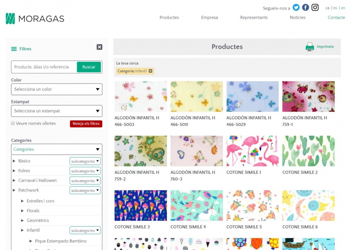Open subcategories dropdown for Infantil
352x250 pixels.
(x=85, y=230)
